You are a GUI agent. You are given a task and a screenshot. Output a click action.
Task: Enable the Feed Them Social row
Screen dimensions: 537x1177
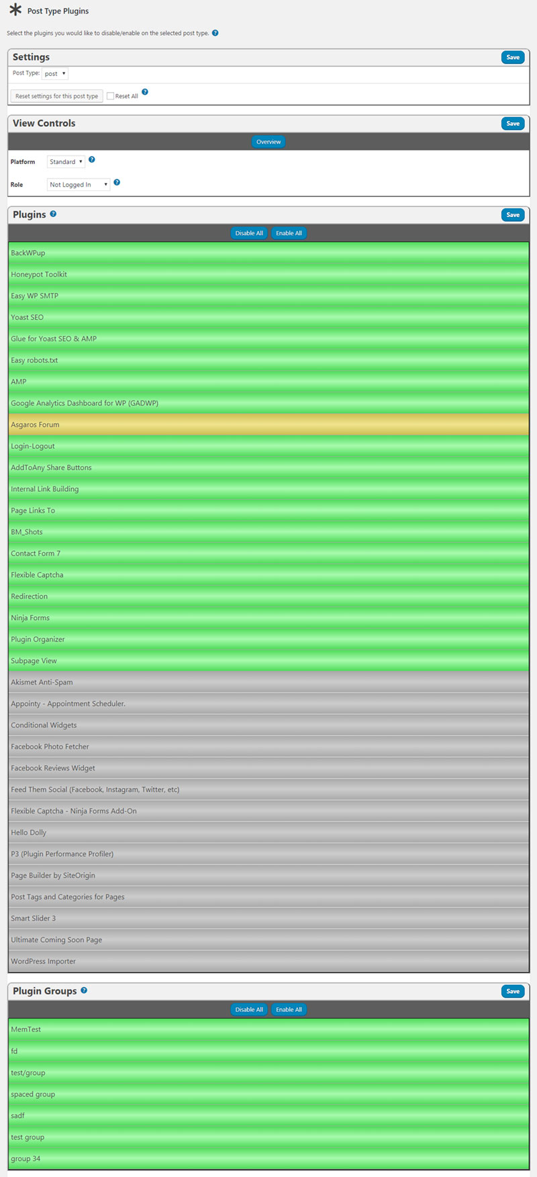(x=268, y=789)
